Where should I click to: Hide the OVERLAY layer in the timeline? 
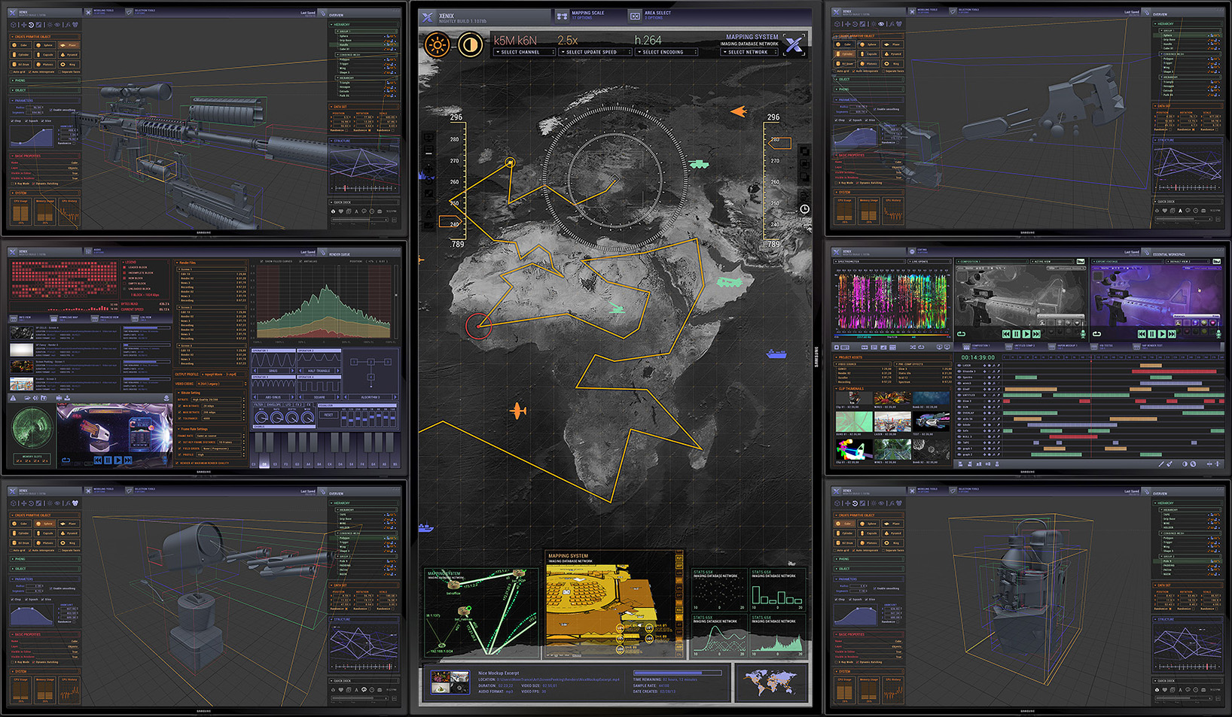[959, 413]
